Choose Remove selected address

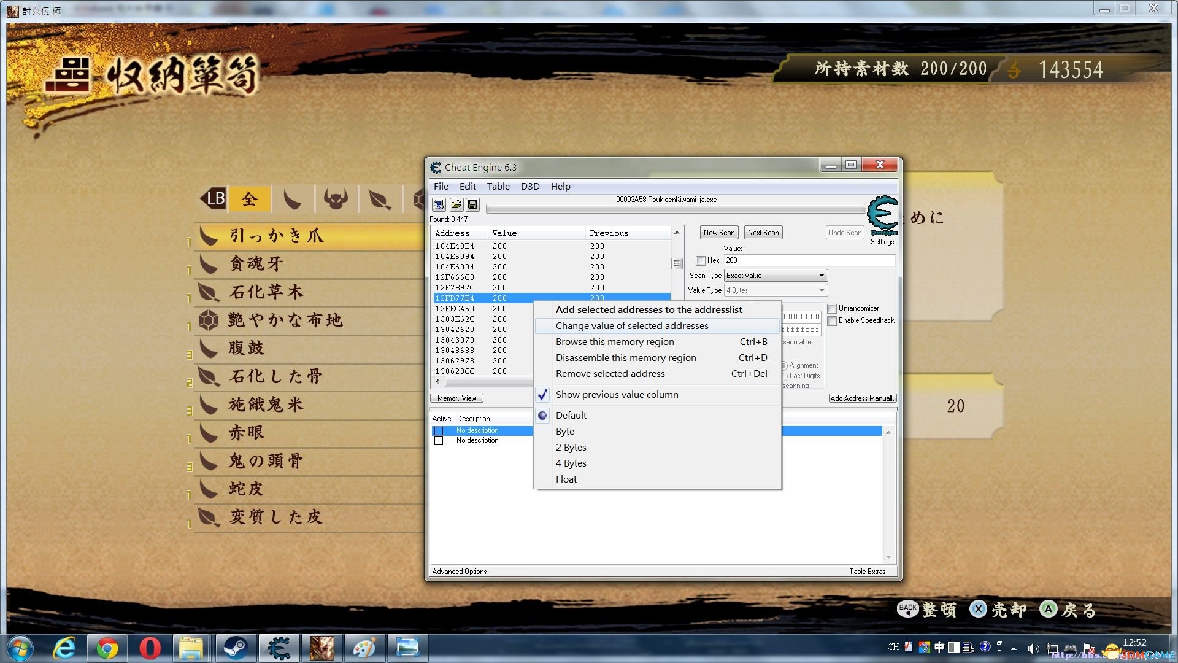click(657, 374)
